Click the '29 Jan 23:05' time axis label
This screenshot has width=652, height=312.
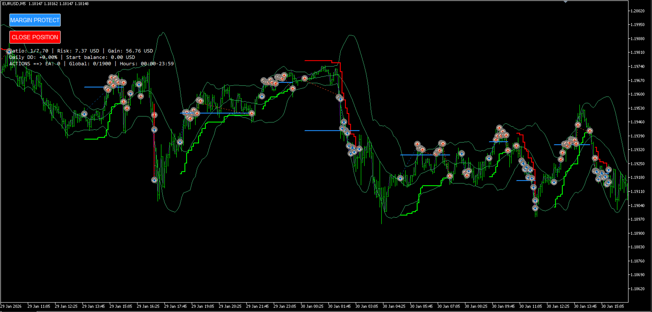[285, 306]
